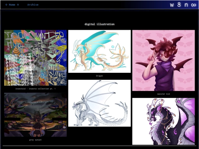Click the 'Dragon' caption text
This screenshot has width=199, height=149.
pyautogui.click(x=99, y=76)
